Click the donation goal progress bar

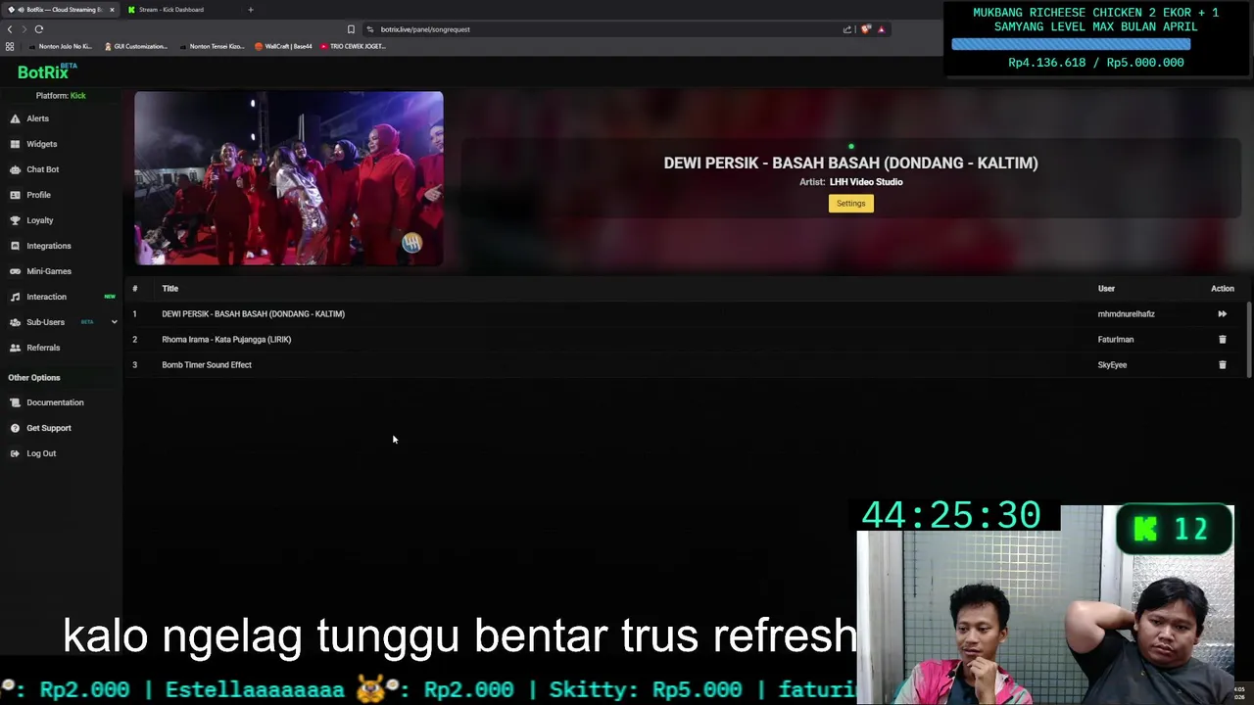pos(1071,44)
